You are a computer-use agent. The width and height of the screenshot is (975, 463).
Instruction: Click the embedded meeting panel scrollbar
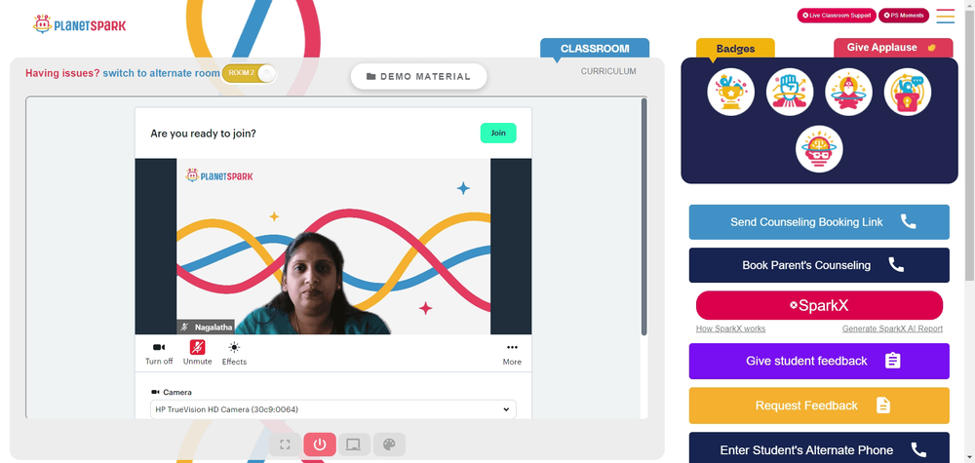pos(643,216)
